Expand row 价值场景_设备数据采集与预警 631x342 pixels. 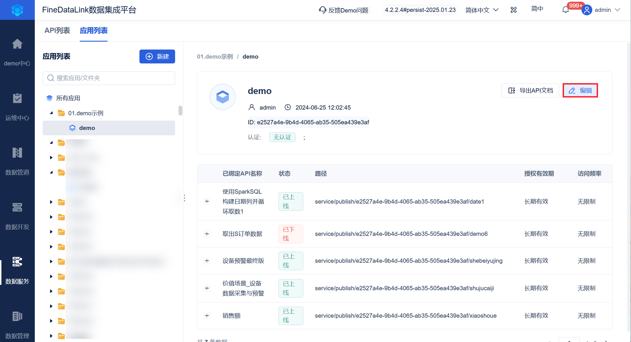tap(207, 288)
